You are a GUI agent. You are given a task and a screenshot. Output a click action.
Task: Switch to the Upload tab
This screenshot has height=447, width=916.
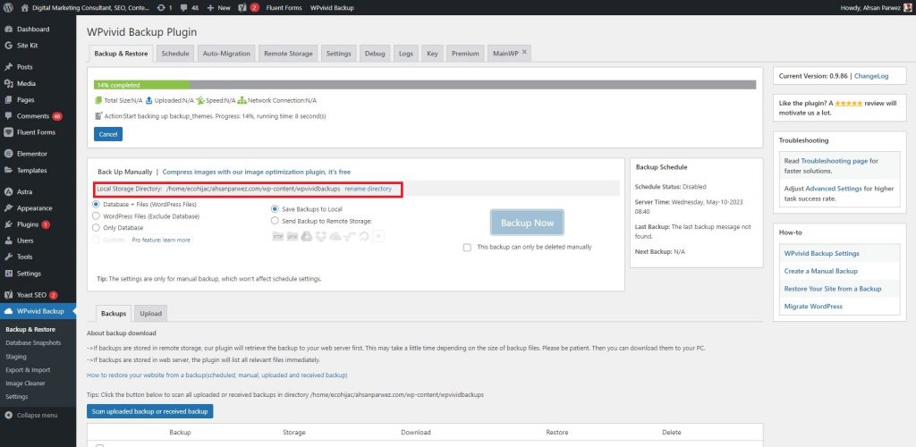[150, 314]
